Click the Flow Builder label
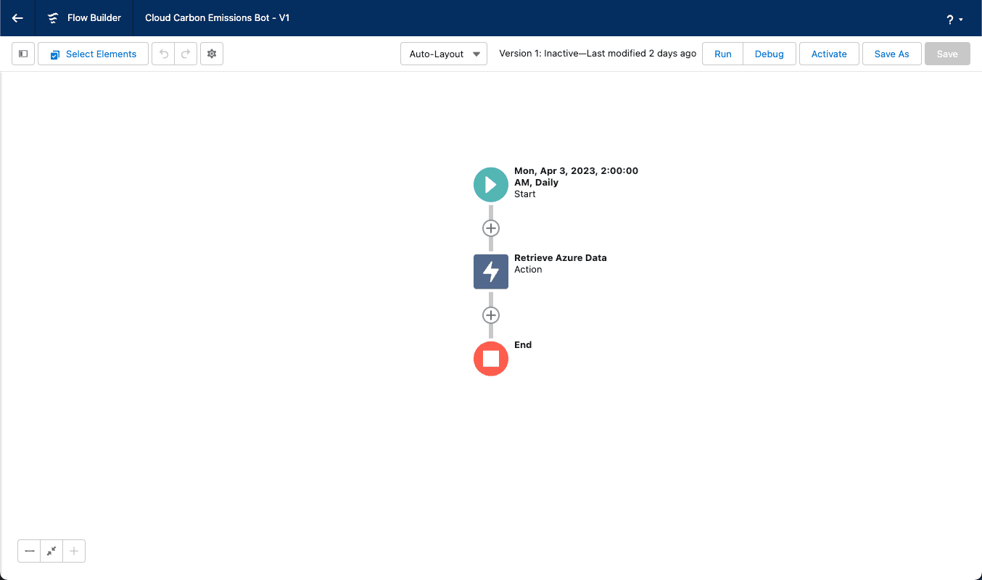The width and height of the screenshot is (982, 580). pyautogui.click(x=94, y=18)
